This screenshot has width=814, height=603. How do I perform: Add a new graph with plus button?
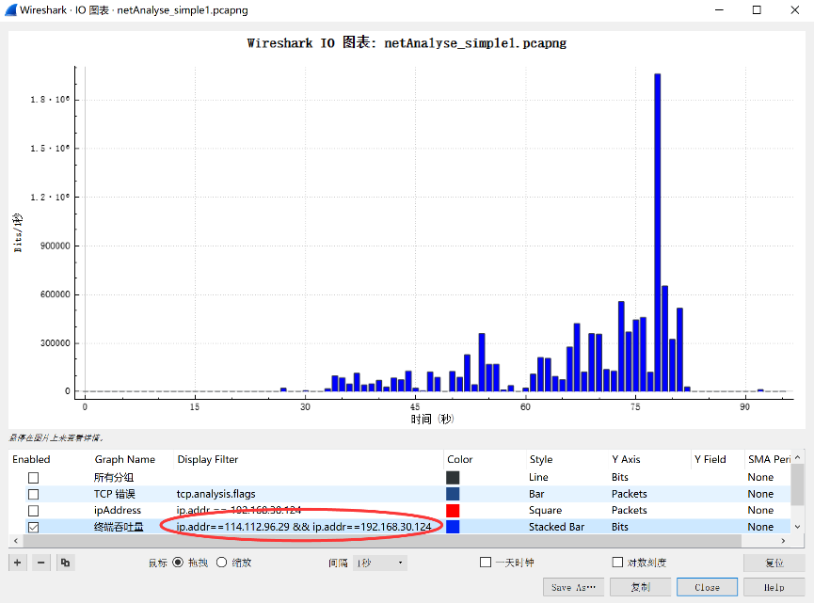click(18, 563)
